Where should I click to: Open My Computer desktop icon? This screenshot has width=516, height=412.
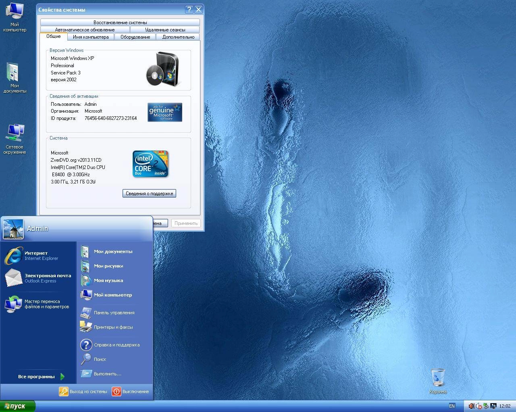pyautogui.click(x=15, y=17)
